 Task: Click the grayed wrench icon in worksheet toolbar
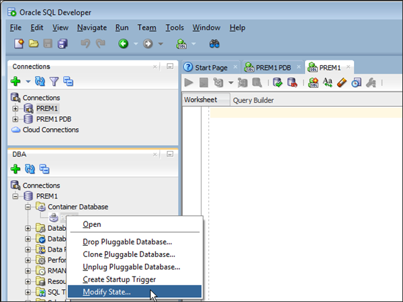point(371,83)
